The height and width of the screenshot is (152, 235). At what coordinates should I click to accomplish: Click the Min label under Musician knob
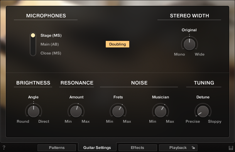point(152,122)
